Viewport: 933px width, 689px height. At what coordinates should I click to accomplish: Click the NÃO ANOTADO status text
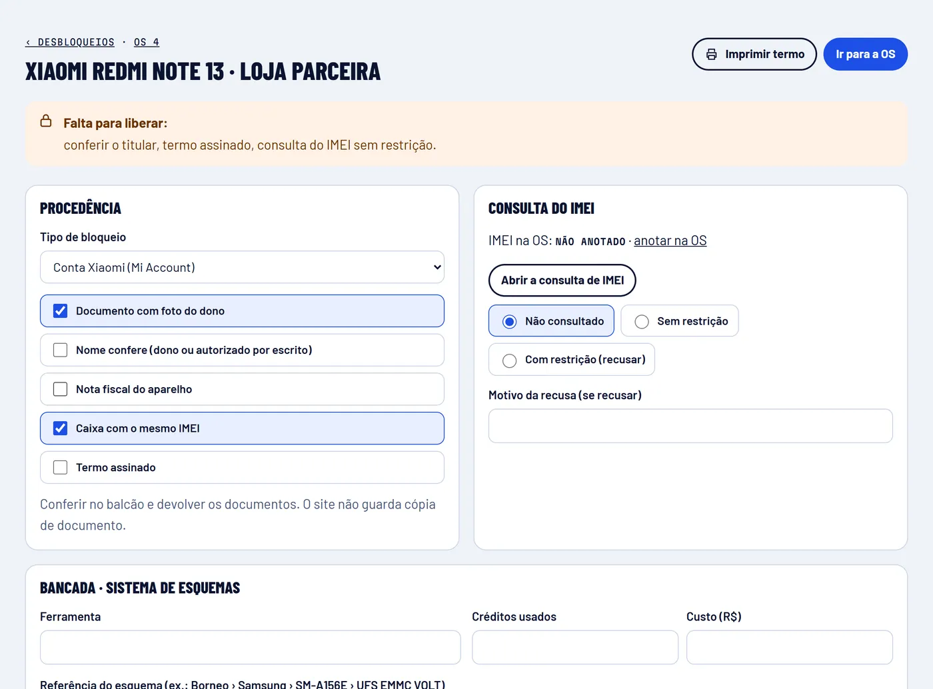click(590, 241)
